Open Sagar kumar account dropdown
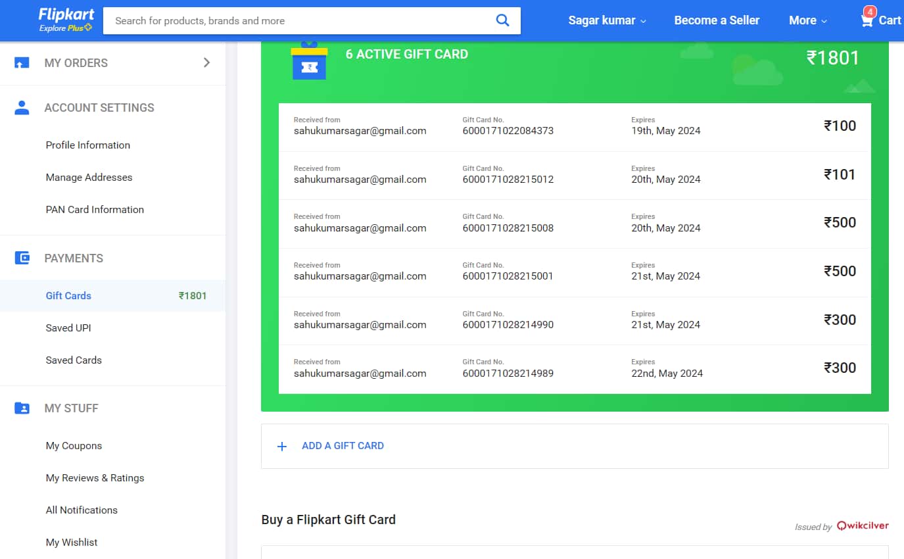Viewport: 904px width, 559px height. tap(607, 20)
